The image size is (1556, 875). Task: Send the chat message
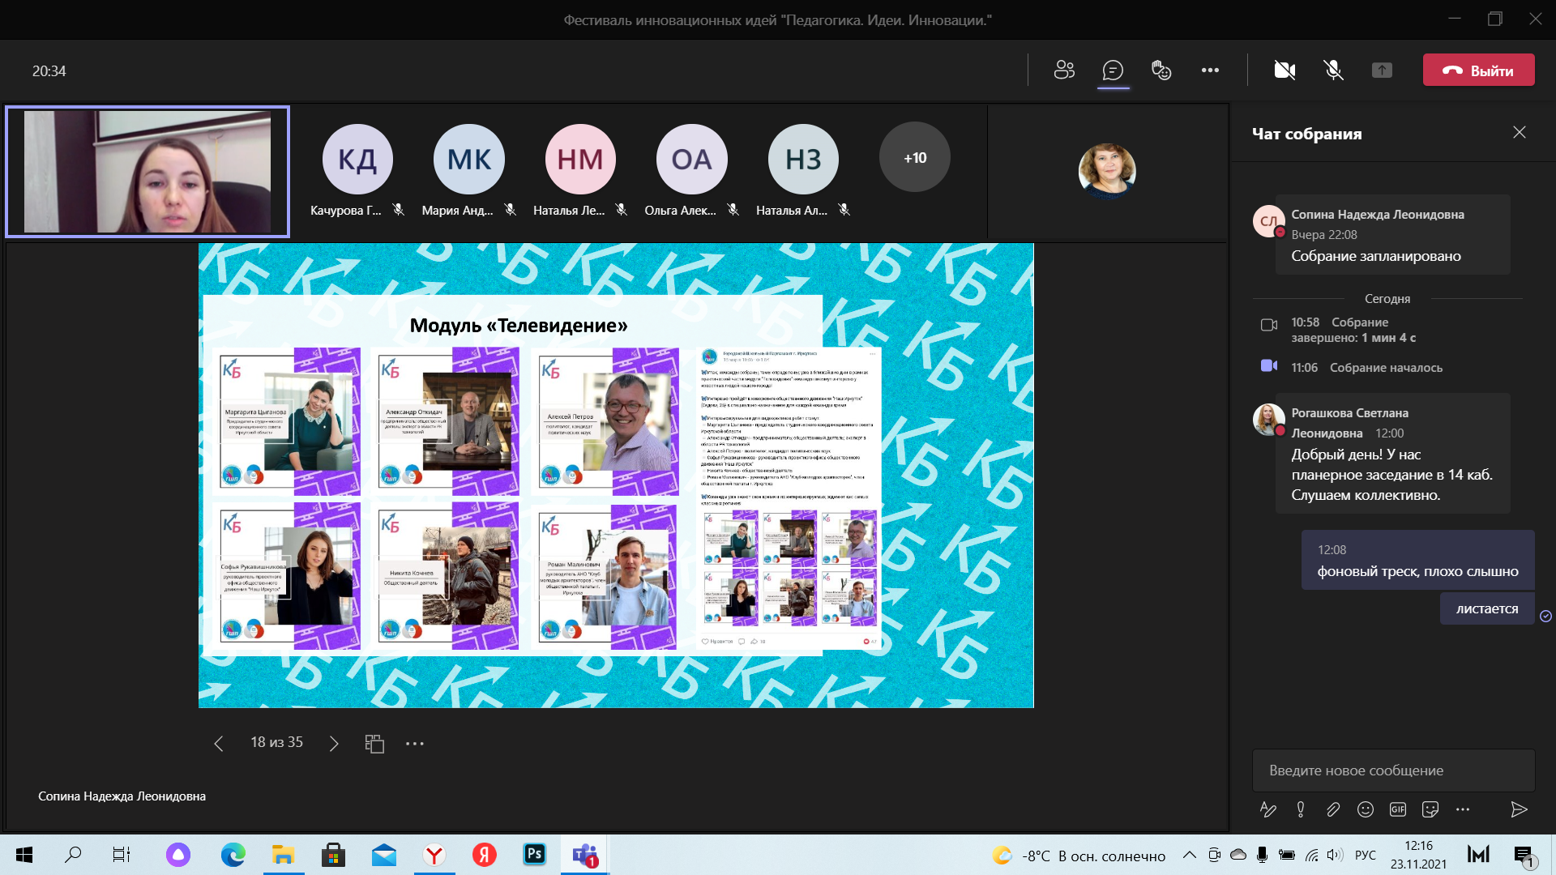coord(1519,809)
